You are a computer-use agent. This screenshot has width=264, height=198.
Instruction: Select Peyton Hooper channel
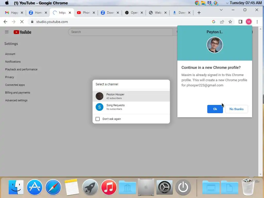click(131, 96)
